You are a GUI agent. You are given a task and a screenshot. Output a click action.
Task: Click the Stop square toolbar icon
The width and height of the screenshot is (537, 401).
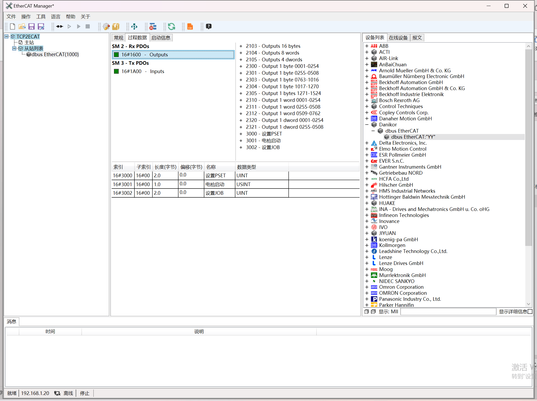pos(88,26)
